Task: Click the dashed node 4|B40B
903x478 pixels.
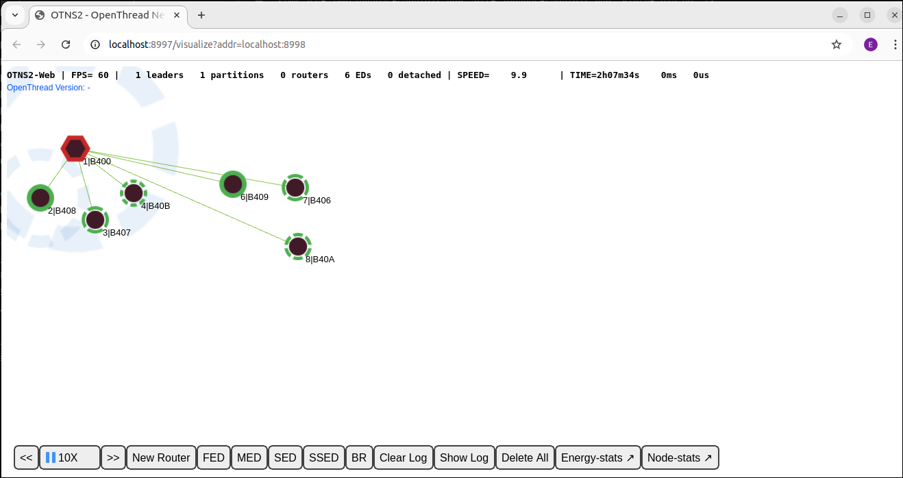Action: tap(133, 193)
